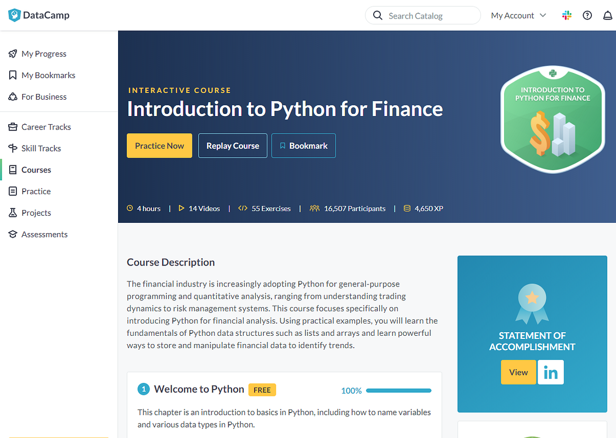Open My Bookmarks from the sidebar
Image resolution: width=616 pixels, height=438 pixels.
click(x=48, y=75)
